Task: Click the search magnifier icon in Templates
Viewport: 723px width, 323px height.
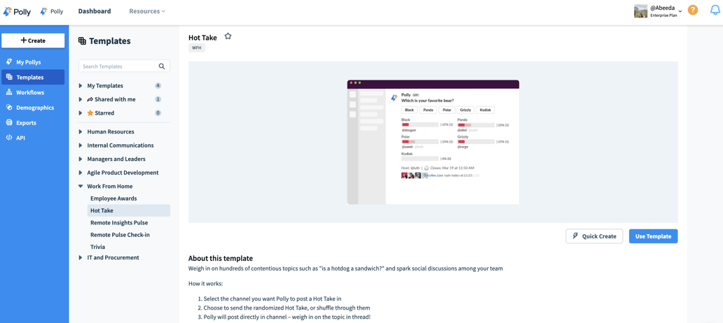Action: pyautogui.click(x=162, y=66)
